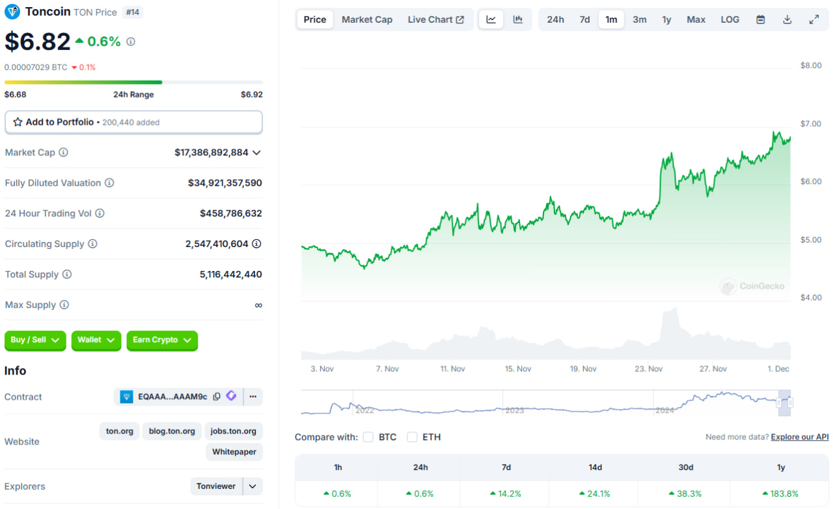Set chart range to 1y
Viewport: 833px width, 509px height.
(667, 20)
